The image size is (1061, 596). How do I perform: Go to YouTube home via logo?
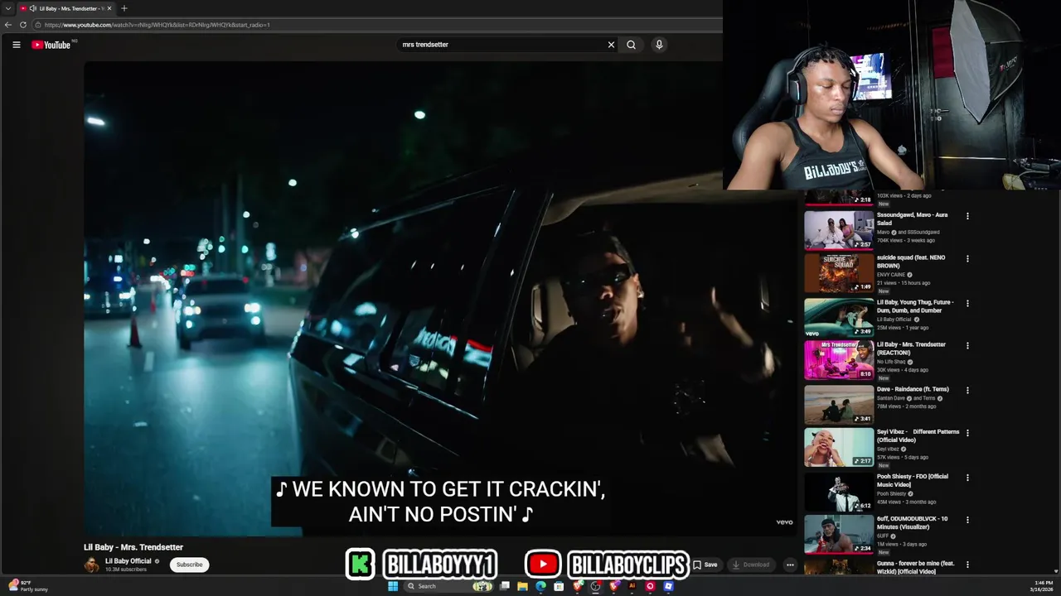click(x=51, y=45)
